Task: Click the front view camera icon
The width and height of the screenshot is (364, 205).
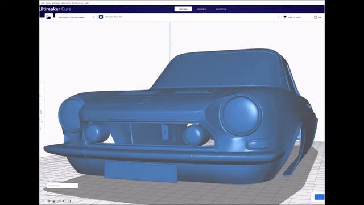Action: click(x=53, y=201)
